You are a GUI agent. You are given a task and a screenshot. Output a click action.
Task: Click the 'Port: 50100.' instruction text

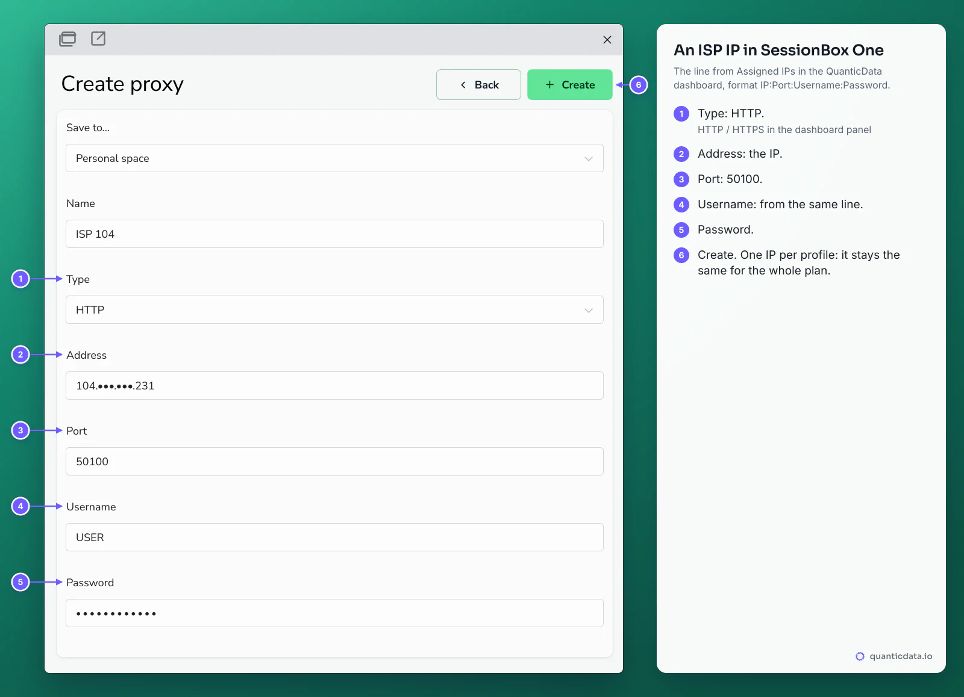[730, 179]
